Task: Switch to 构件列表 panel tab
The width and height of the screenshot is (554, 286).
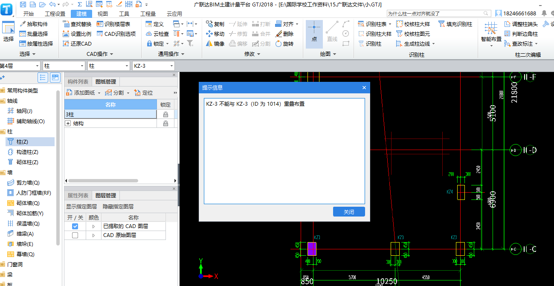Action: coord(78,82)
